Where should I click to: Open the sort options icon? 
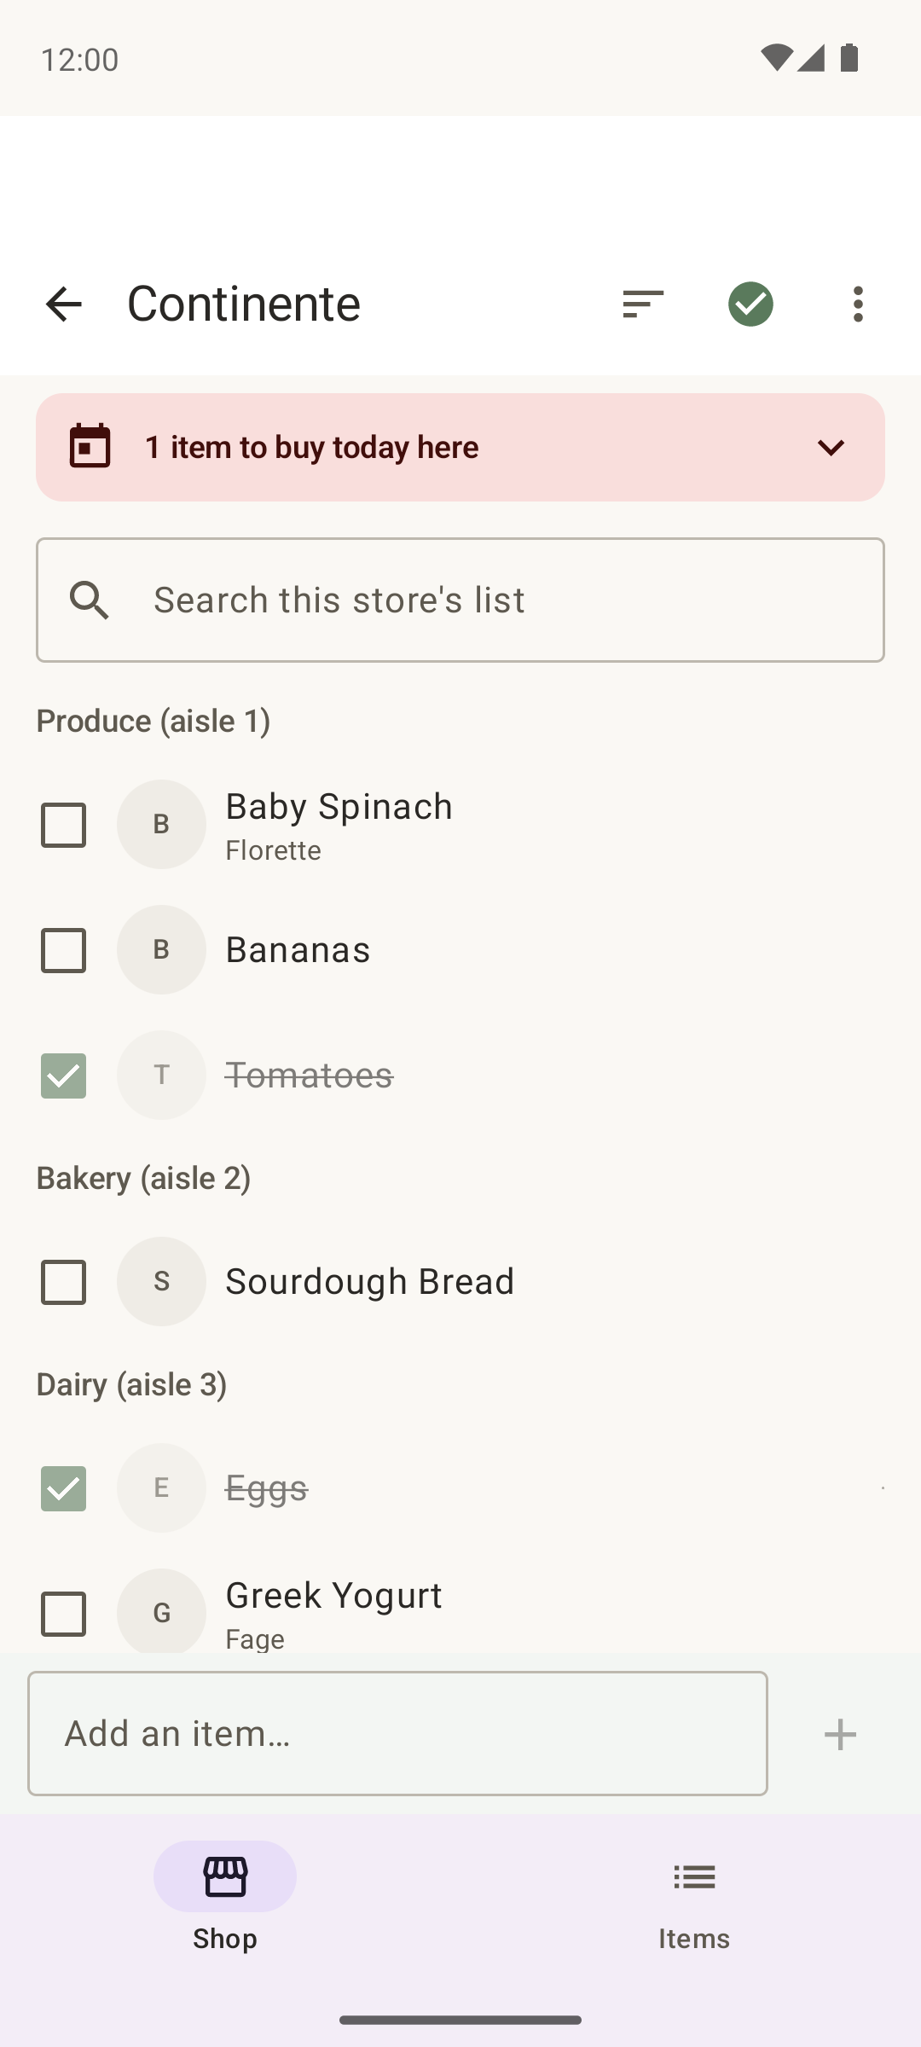click(x=643, y=304)
